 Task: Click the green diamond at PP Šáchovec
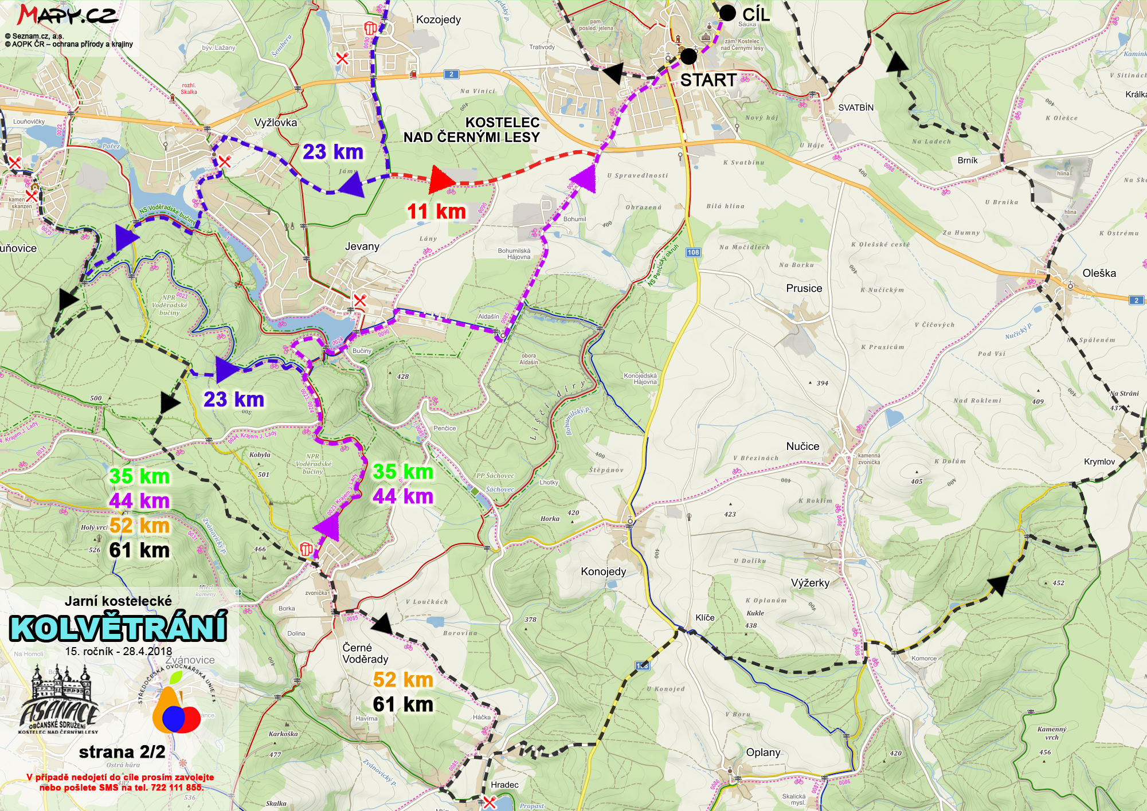click(474, 491)
